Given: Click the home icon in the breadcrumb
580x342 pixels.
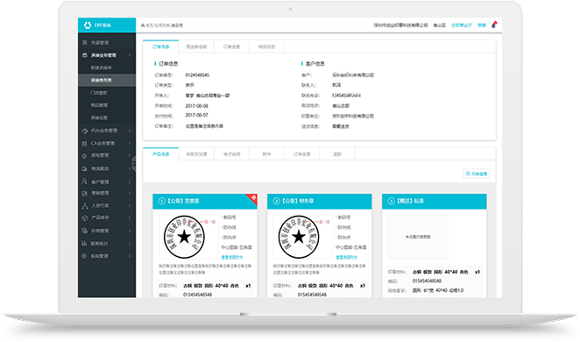Looking at the screenshot, I should 143,25.
